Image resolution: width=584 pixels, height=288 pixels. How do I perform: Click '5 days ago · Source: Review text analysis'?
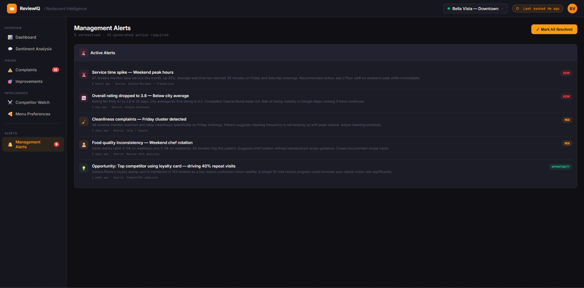[126, 154]
